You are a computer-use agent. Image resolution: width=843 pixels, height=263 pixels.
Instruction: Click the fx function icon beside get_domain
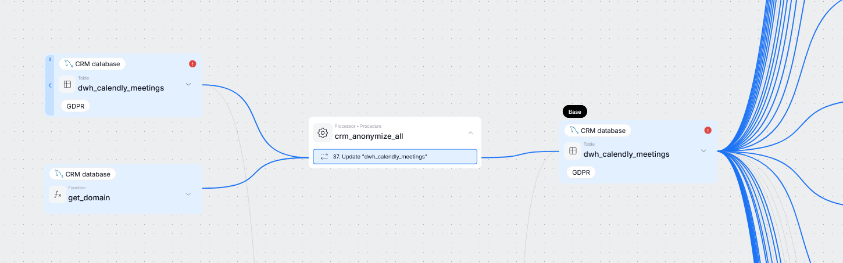pyautogui.click(x=58, y=194)
